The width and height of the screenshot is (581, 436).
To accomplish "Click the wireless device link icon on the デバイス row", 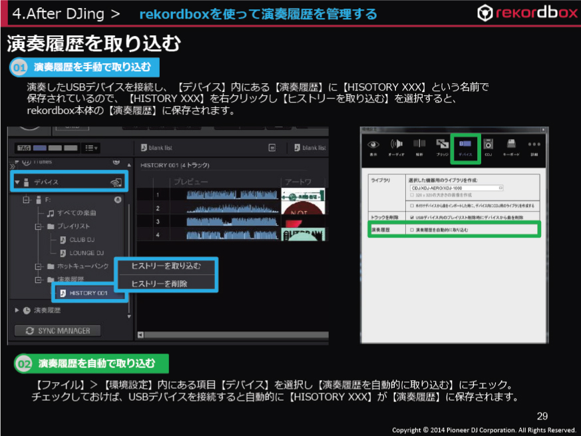I will point(116,182).
